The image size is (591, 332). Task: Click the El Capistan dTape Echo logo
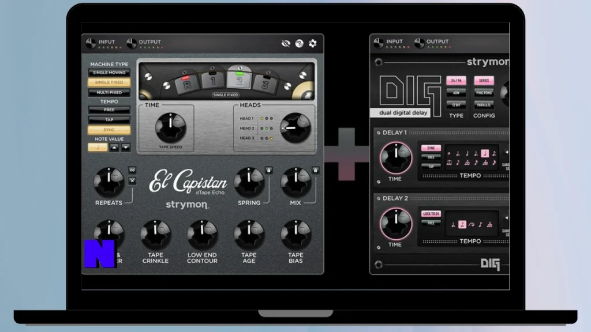[x=188, y=182]
